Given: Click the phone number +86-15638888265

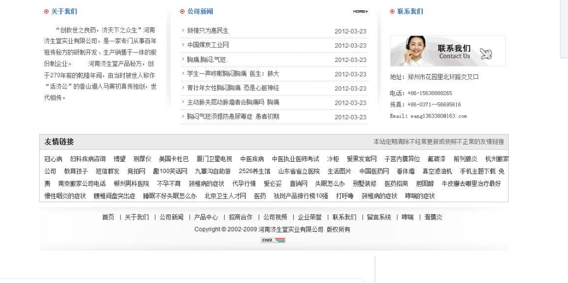Looking at the screenshot, I should [430, 93].
